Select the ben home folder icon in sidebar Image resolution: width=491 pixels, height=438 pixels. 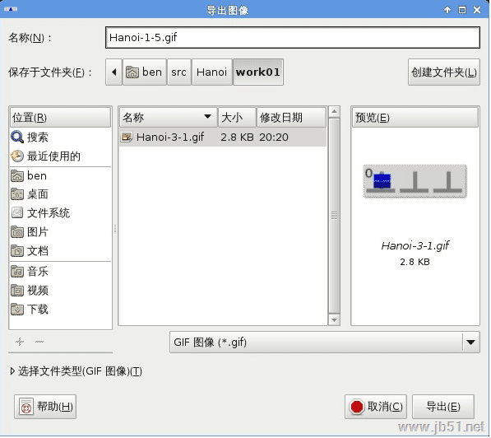pyautogui.click(x=17, y=176)
